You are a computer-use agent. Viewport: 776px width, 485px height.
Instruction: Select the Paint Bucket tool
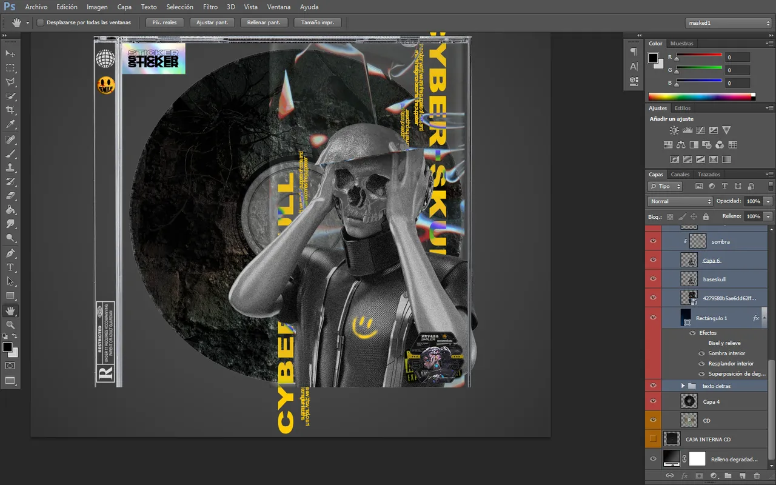[x=10, y=210]
